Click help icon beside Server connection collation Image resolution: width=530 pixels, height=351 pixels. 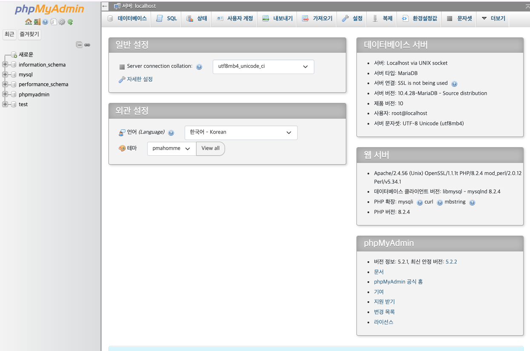click(x=199, y=67)
